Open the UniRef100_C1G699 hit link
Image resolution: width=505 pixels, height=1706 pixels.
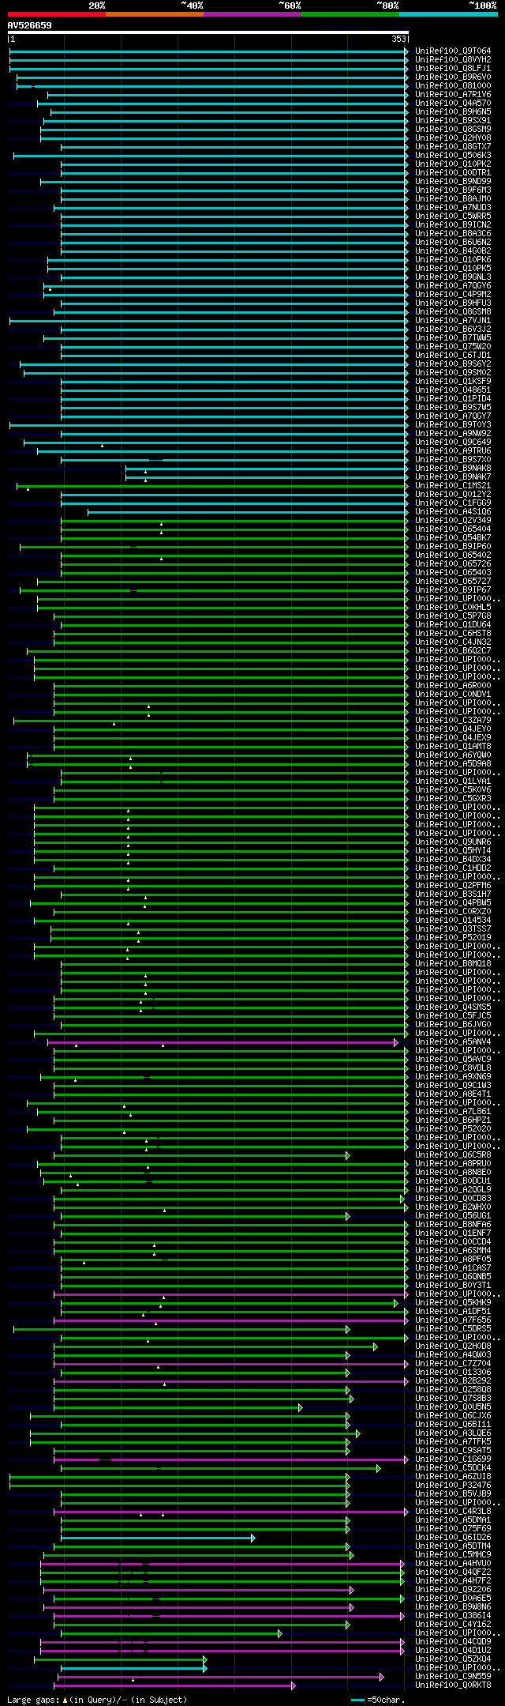pos(453,1459)
